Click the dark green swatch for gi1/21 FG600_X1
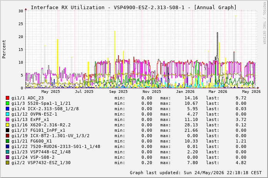 tap(7, 141)
